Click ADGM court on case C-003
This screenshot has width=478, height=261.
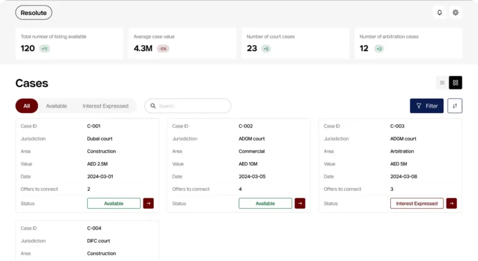[403, 139]
